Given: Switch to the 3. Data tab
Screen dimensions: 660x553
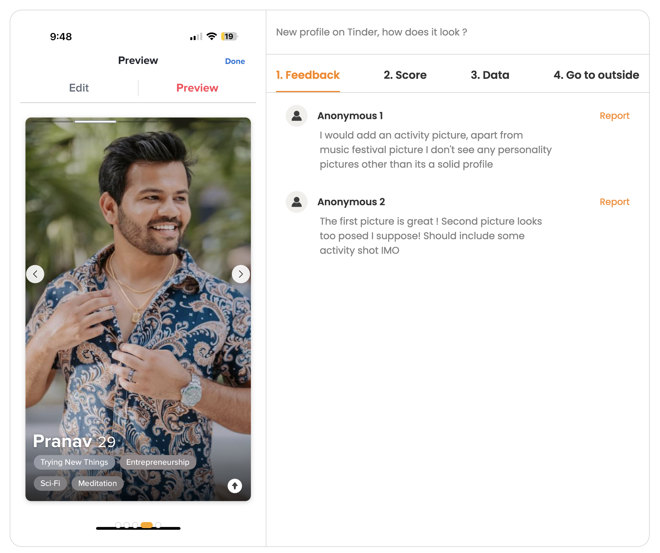Looking at the screenshot, I should click(x=490, y=75).
